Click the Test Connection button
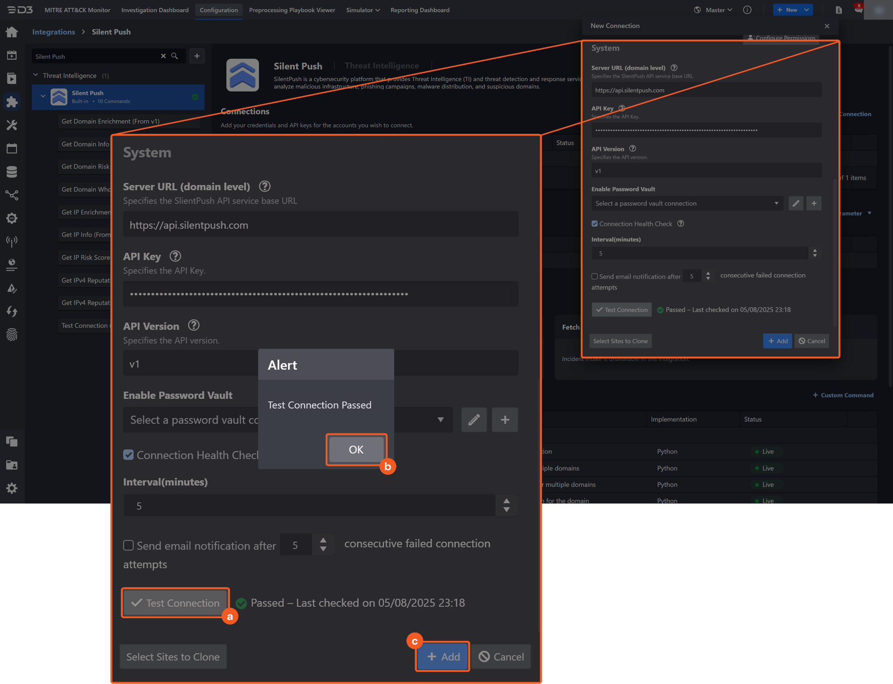The height and width of the screenshot is (684, 893). point(175,603)
